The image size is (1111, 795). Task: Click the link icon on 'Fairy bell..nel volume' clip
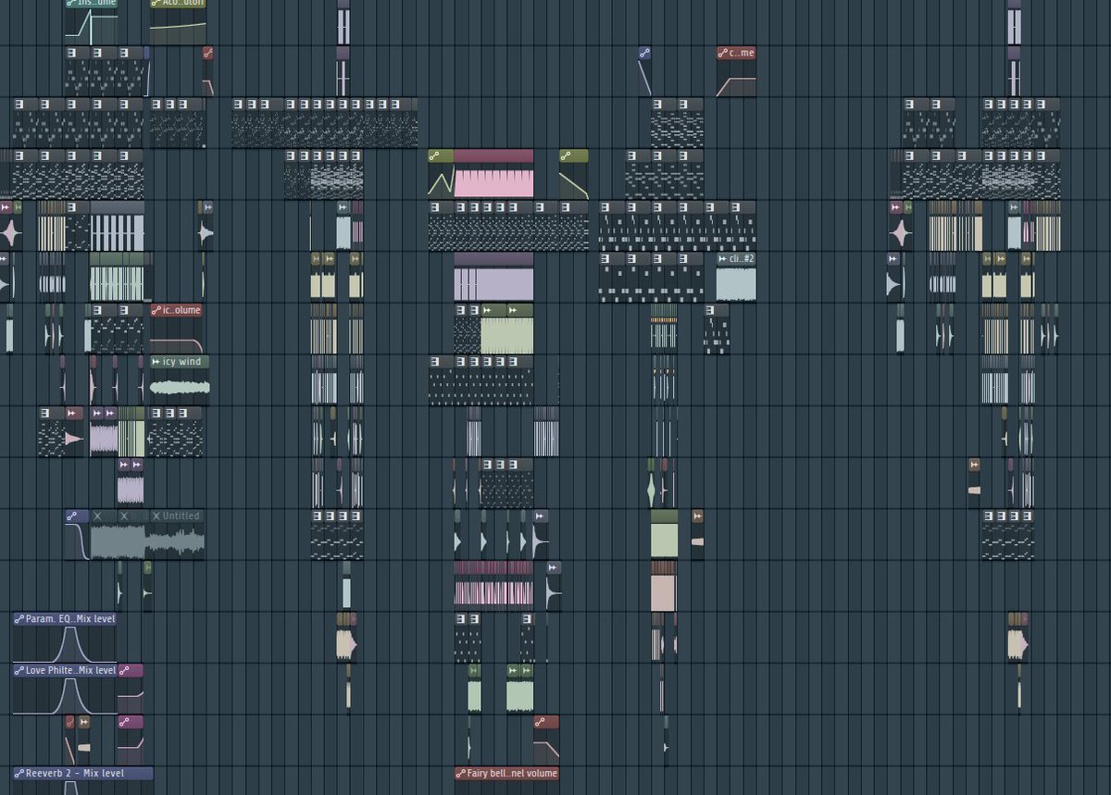click(462, 773)
